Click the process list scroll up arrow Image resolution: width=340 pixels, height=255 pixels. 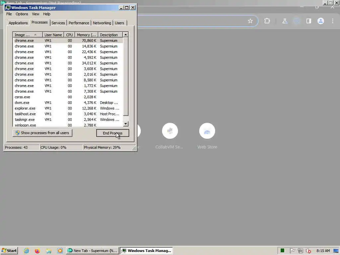point(126,35)
